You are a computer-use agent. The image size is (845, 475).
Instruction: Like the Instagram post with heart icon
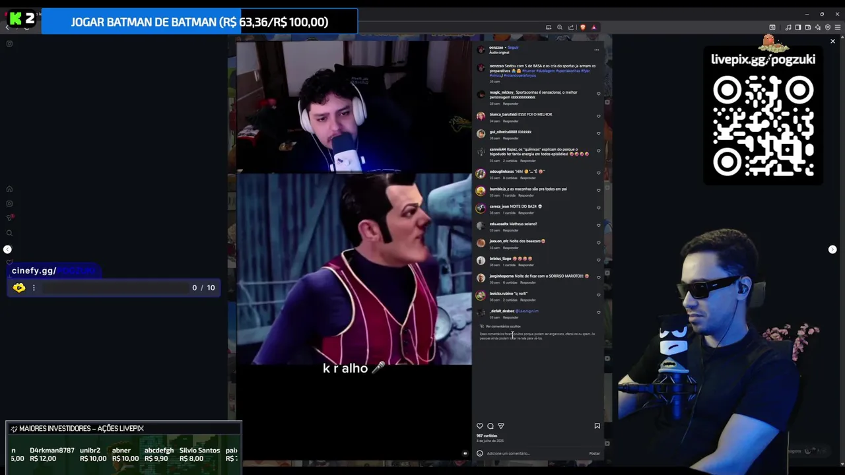(480, 426)
